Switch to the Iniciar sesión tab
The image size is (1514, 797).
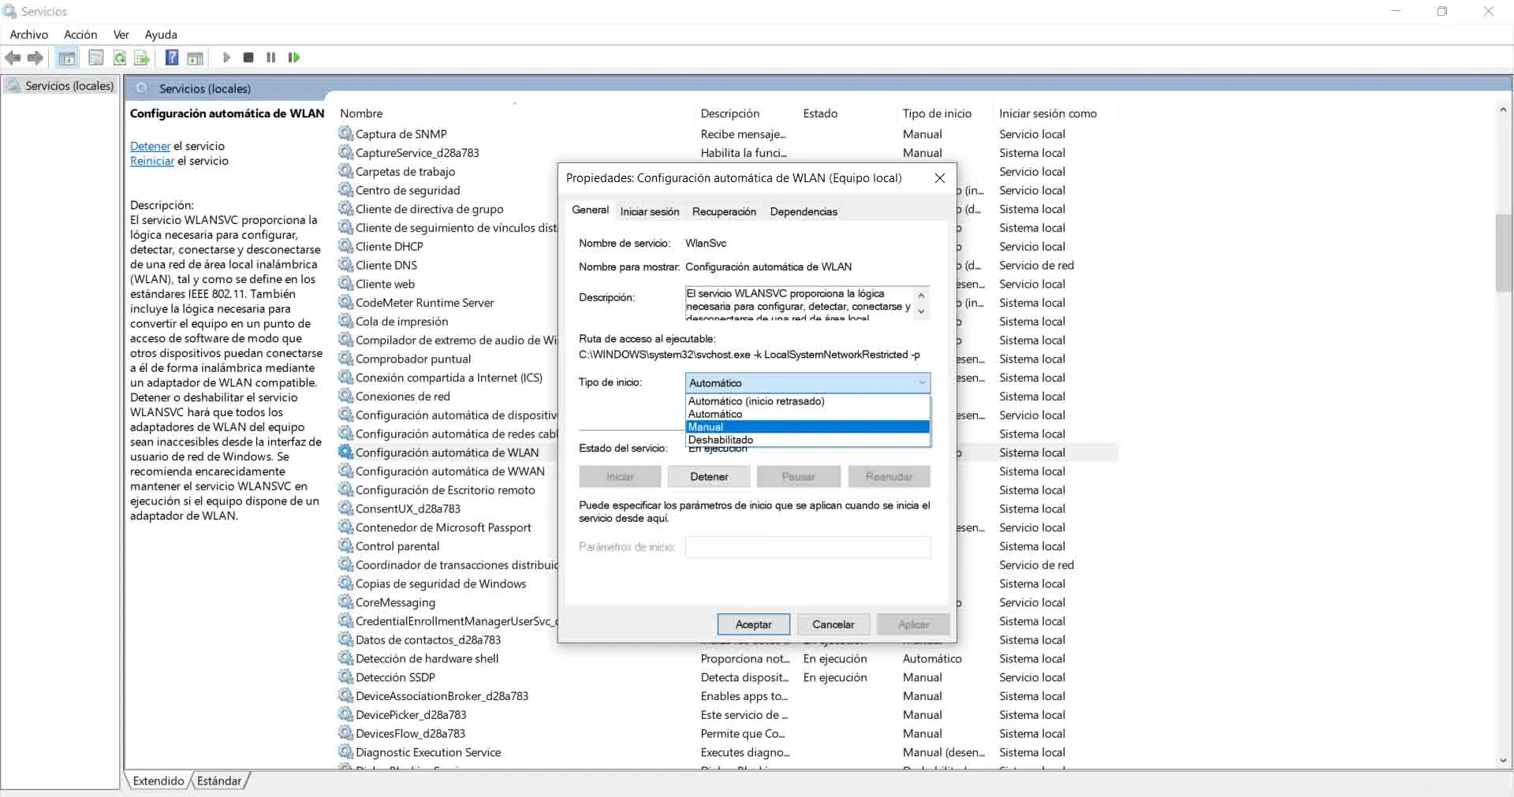point(649,211)
